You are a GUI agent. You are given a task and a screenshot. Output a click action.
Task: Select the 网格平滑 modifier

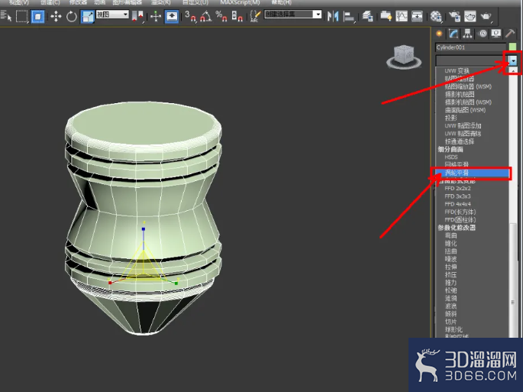click(x=457, y=164)
